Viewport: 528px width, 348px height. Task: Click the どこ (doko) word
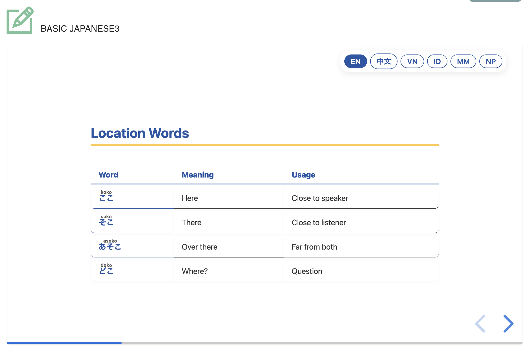pos(106,271)
